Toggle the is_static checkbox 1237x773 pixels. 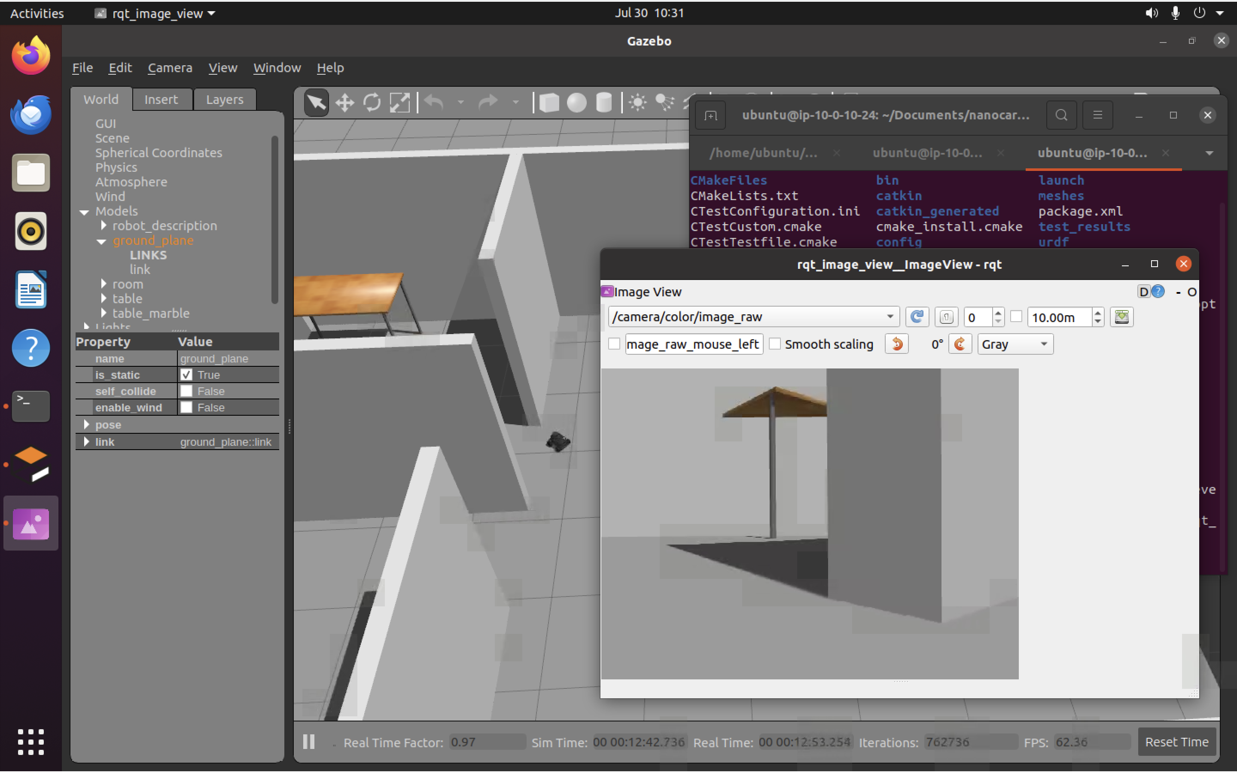tap(186, 375)
